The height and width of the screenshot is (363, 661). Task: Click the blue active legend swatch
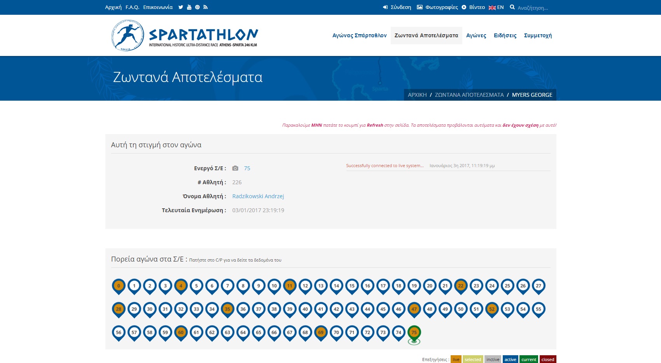tap(511, 359)
